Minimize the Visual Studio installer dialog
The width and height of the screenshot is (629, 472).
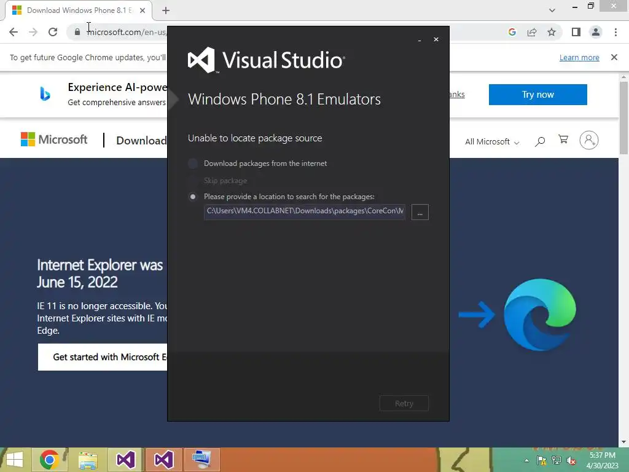(x=420, y=40)
